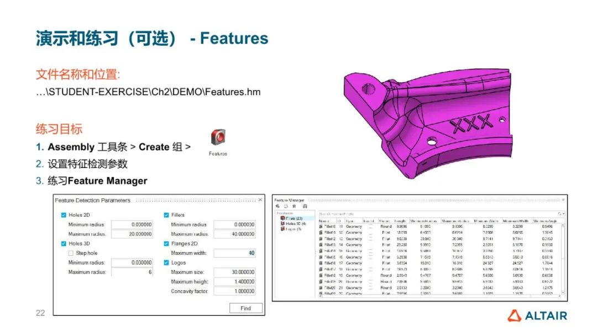Click the Holes 2D Maximum radius field
Viewport: 597px width, 336px height.
coord(132,234)
